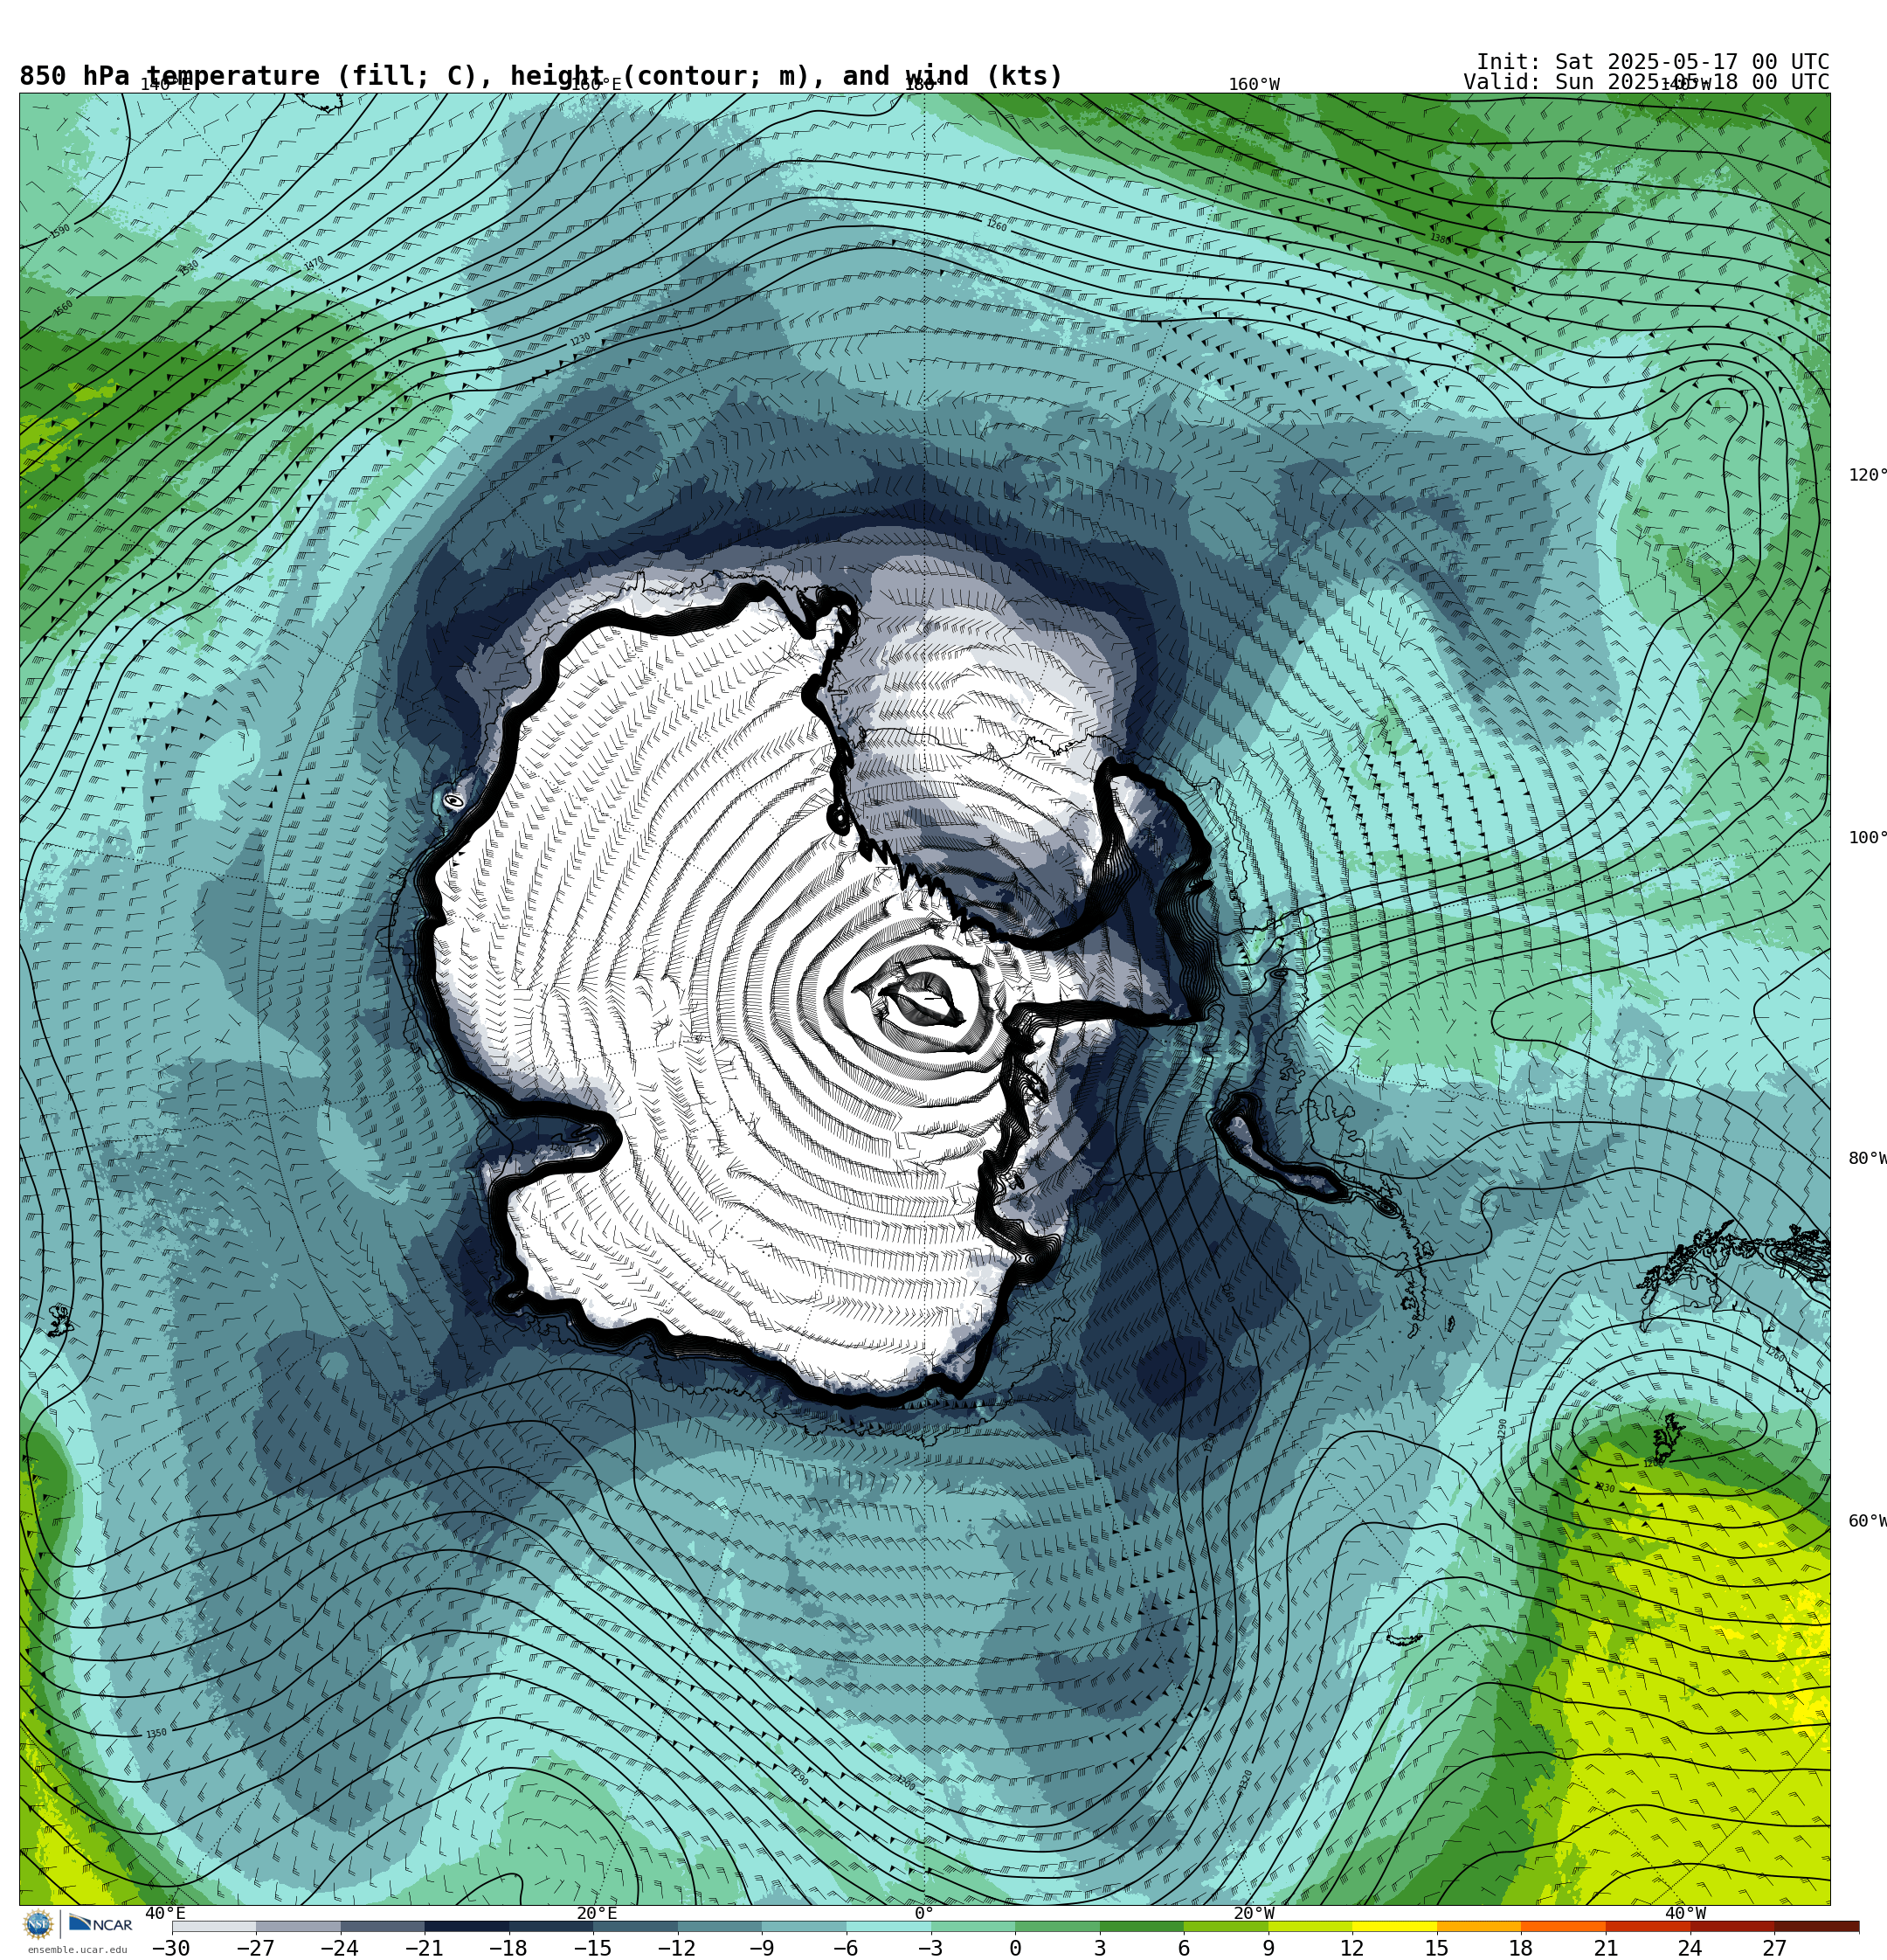Pick the darkest red colorbar swatch above 27

1816,1926
